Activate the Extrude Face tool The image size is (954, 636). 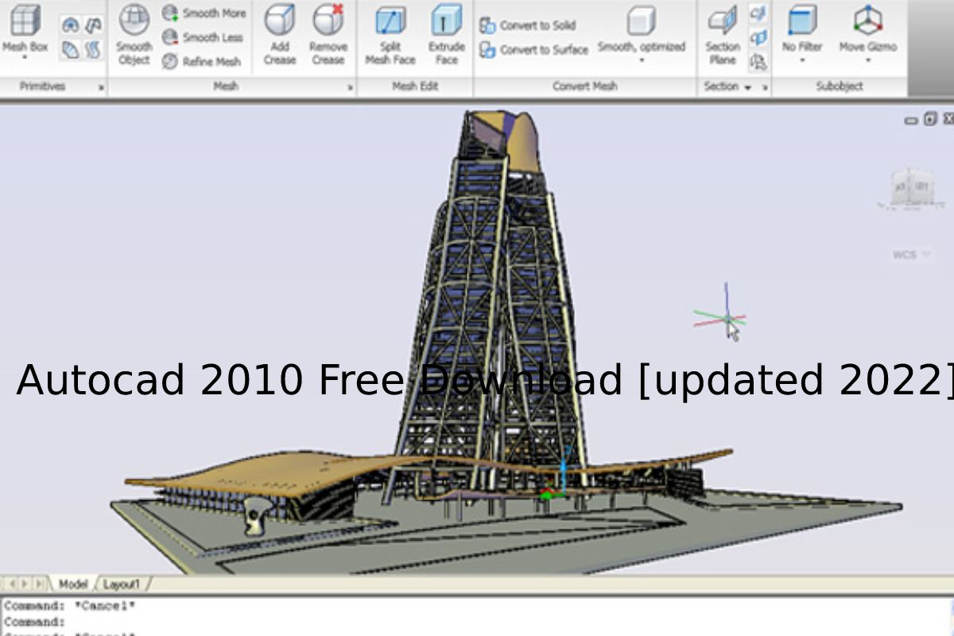pos(447,34)
